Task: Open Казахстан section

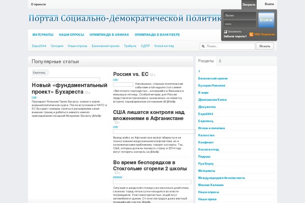Action: [x=206, y=135]
